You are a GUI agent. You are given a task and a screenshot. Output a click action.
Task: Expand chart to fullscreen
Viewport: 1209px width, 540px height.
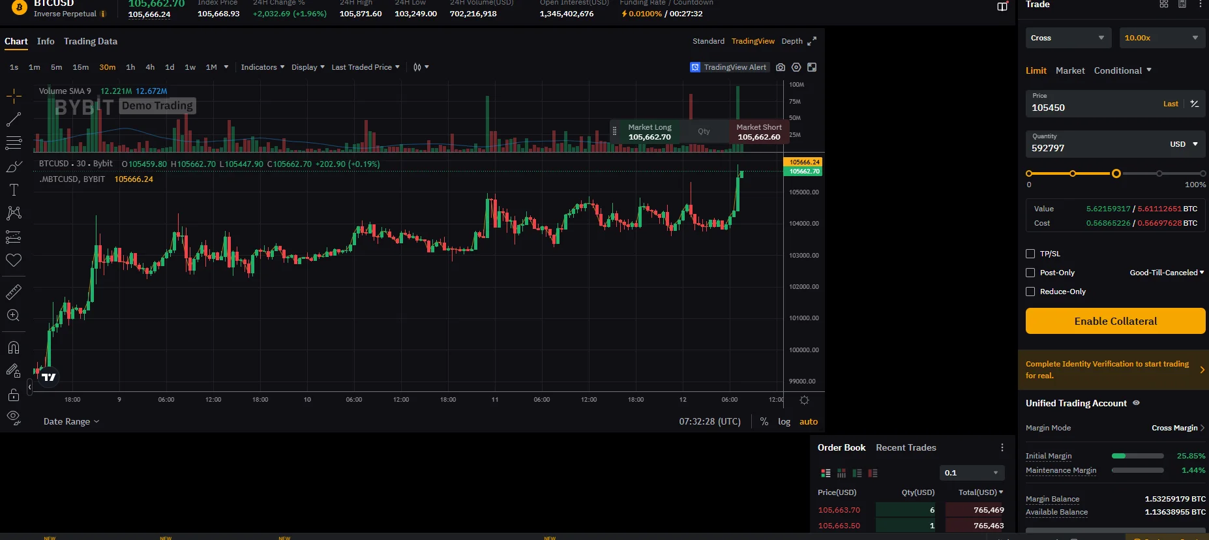[812, 67]
